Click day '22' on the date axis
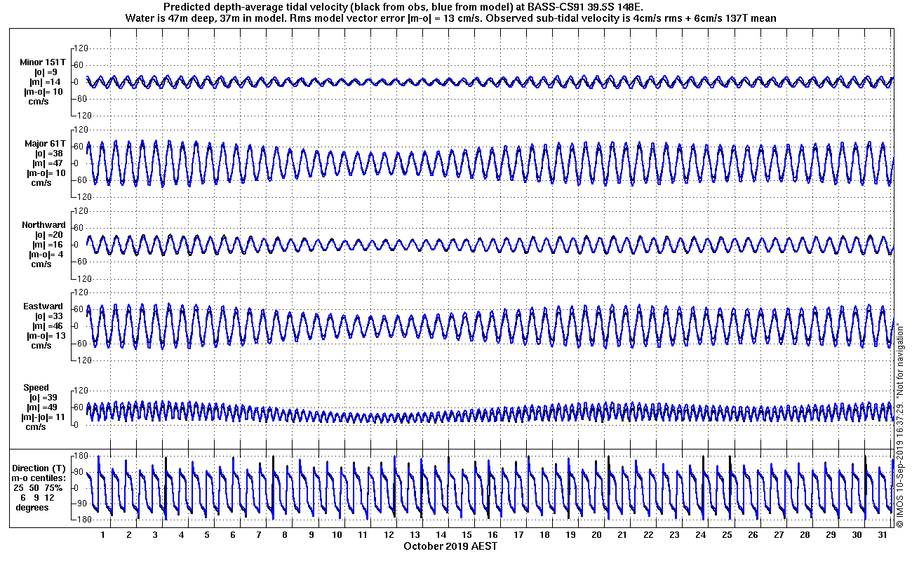This screenshot has height=561, width=912. (648, 535)
